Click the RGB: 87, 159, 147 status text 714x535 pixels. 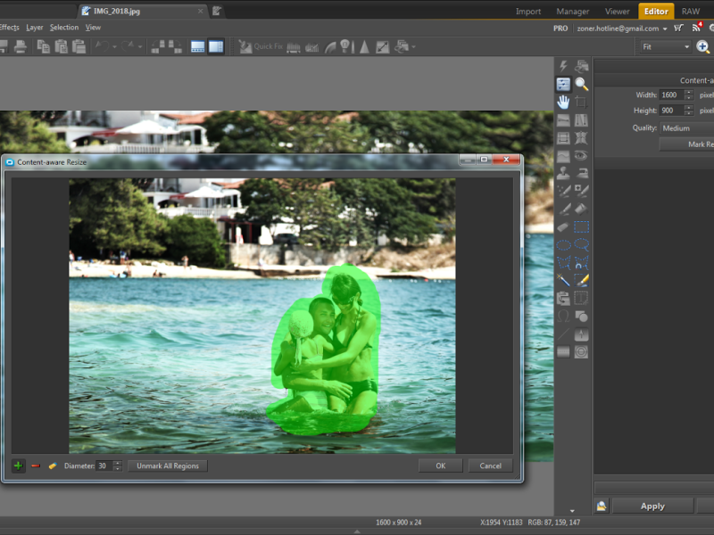[x=553, y=523]
